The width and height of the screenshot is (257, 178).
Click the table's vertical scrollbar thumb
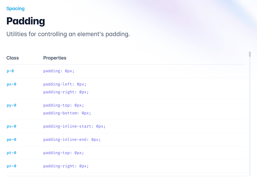(x=250, y=54)
